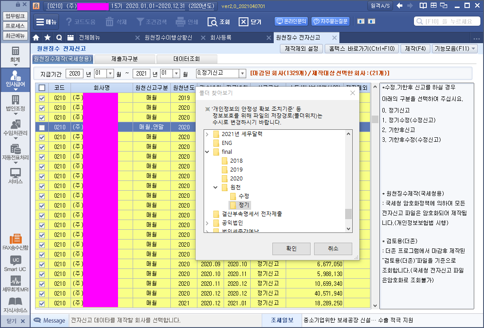Click 취소 to cancel folder browsing
This screenshot has width=484, height=328.
coord(333,248)
